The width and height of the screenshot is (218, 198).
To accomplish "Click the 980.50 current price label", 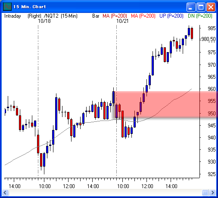I will pos(209,39).
